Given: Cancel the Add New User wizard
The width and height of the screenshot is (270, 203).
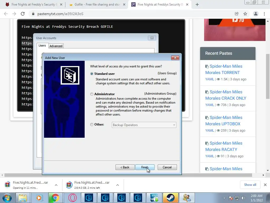Looking at the screenshot, I should tap(167, 167).
